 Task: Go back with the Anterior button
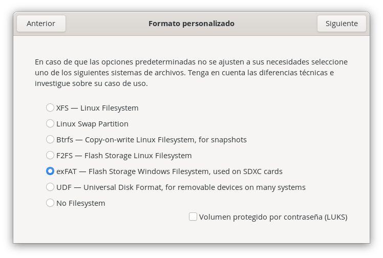click(x=41, y=24)
